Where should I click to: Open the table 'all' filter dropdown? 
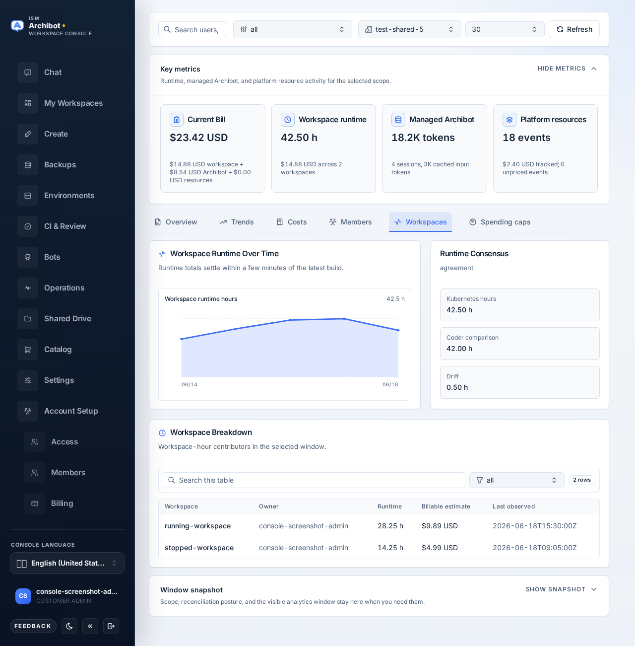517,480
